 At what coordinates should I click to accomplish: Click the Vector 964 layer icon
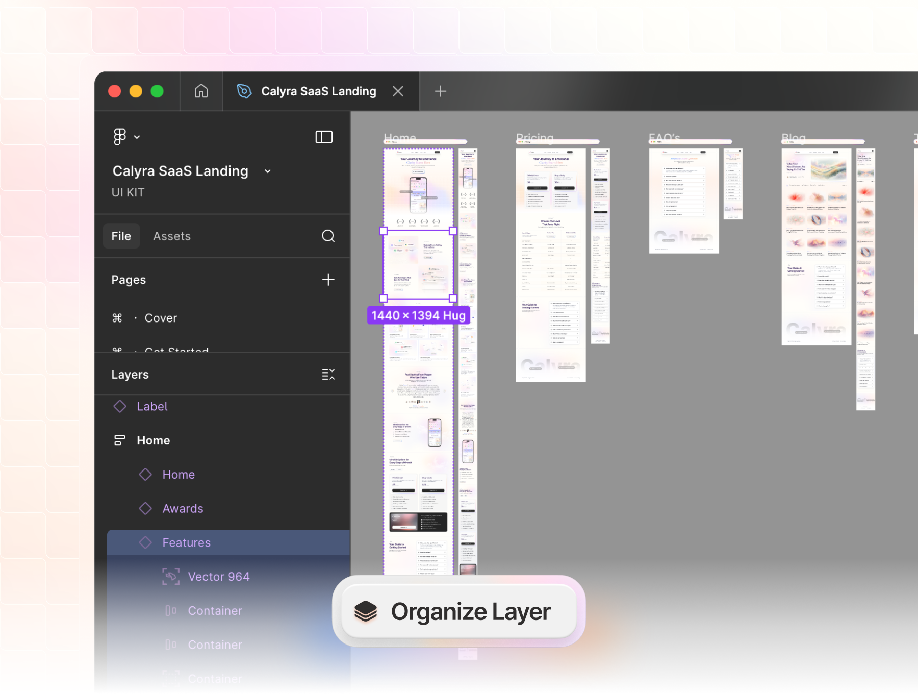click(171, 577)
